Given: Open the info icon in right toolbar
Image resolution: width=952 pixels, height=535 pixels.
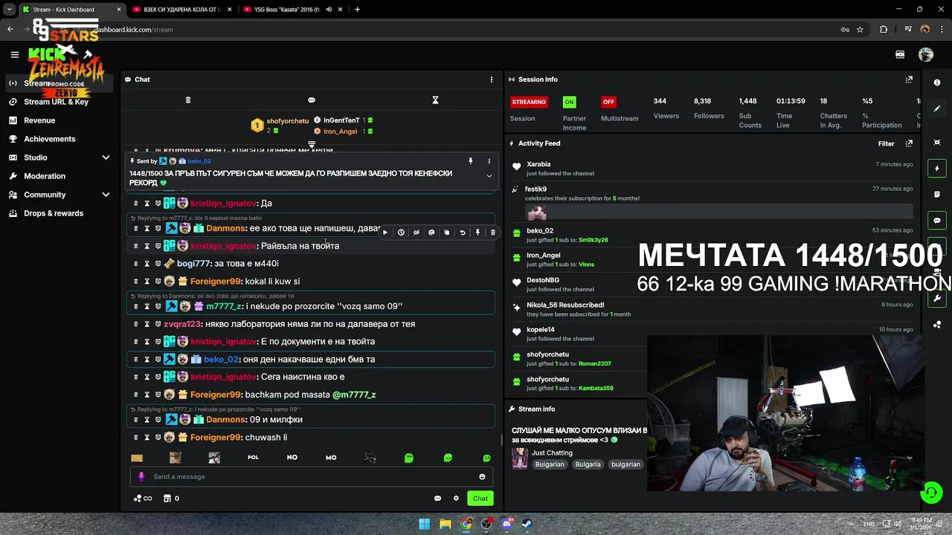Looking at the screenshot, I should click(x=937, y=82).
